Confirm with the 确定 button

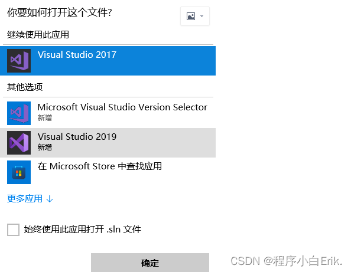pyautogui.click(x=150, y=263)
